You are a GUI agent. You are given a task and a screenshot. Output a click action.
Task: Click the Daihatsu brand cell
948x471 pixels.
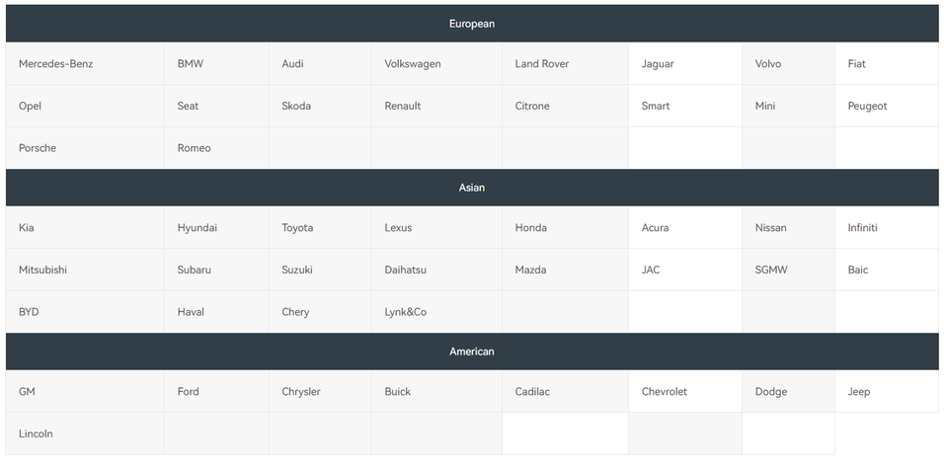click(406, 270)
